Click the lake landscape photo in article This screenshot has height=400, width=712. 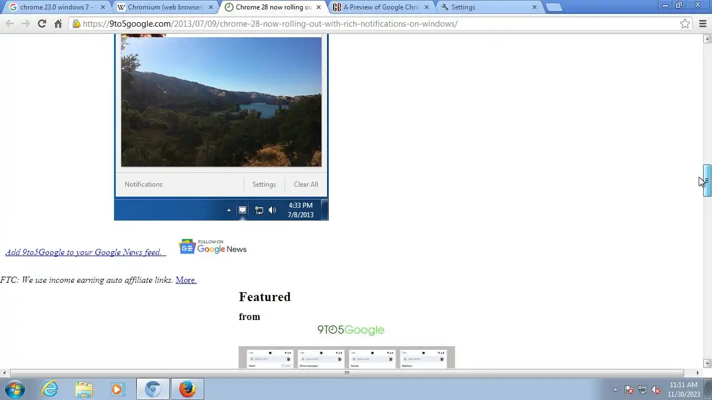point(221,102)
